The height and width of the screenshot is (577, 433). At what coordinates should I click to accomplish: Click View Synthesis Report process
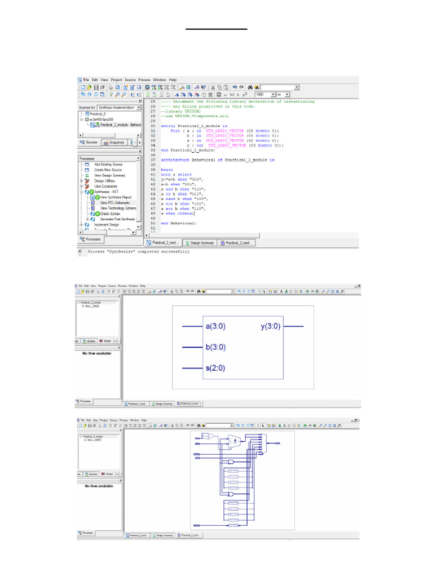[116, 197]
